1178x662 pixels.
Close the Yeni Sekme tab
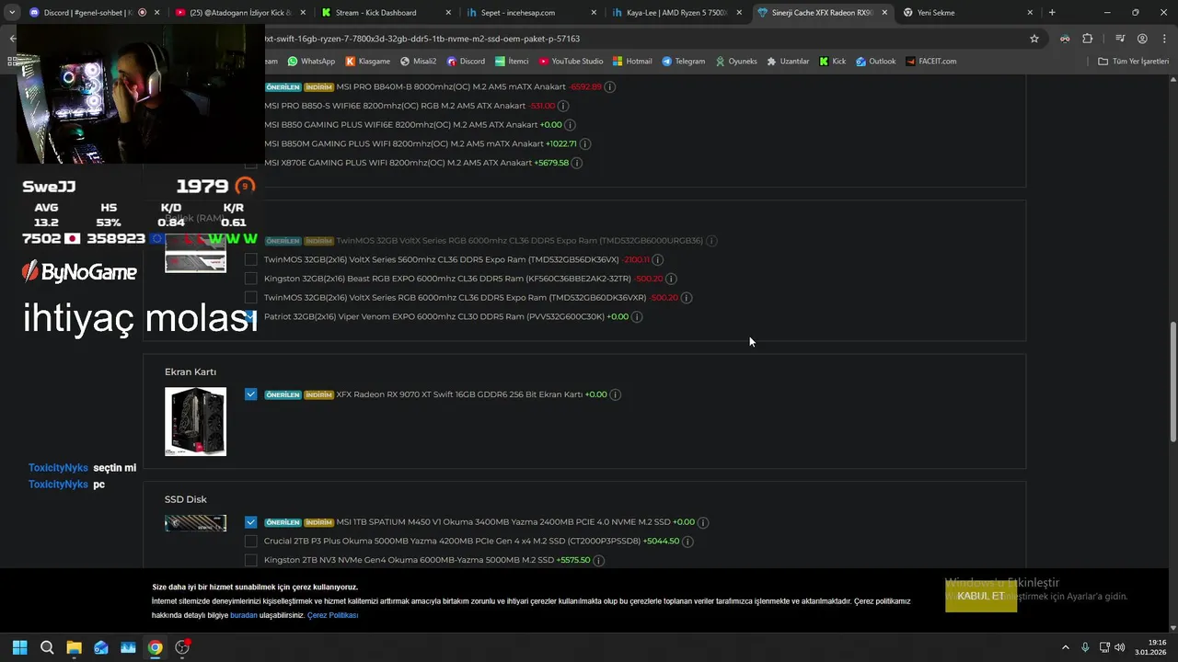1029,13
